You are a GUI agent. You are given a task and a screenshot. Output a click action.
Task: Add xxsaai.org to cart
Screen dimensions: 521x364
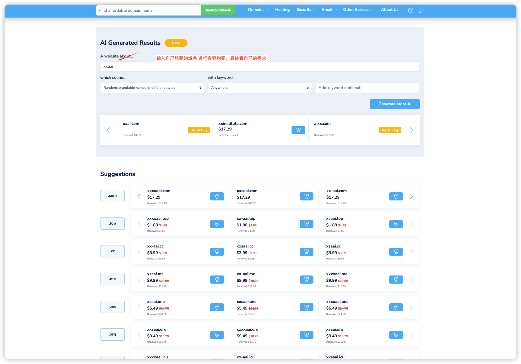pos(217,335)
